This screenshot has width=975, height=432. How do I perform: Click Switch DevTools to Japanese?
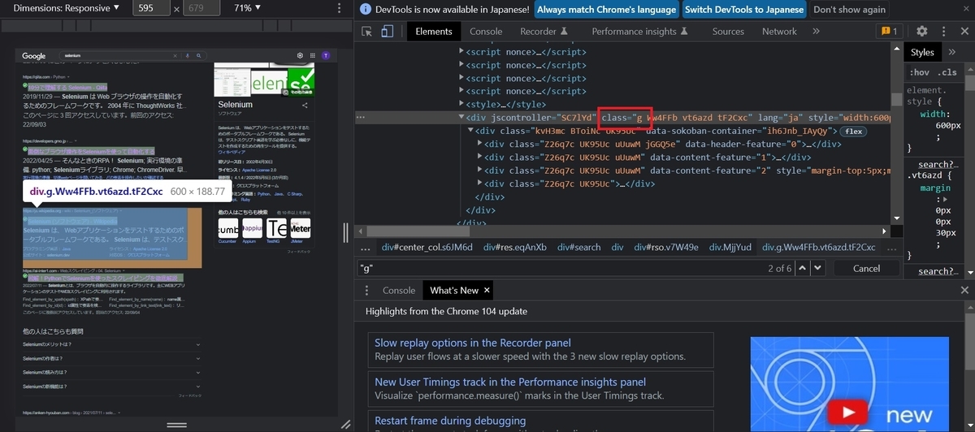tap(743, 10)
